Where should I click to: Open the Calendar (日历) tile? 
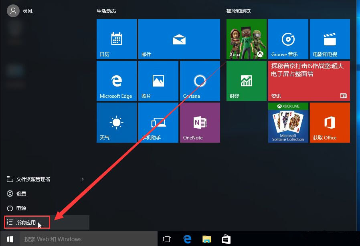[x=116, y=39]
